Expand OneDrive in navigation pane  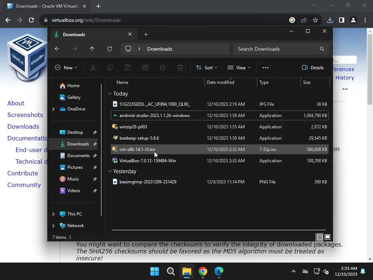pyautogui.click(x=53, y=109)
